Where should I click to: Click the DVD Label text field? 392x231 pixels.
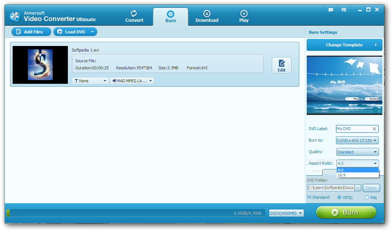tap(357, 129)
